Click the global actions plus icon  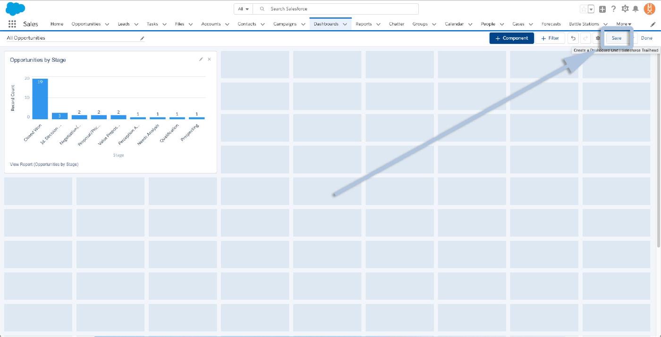coord(602,9)
